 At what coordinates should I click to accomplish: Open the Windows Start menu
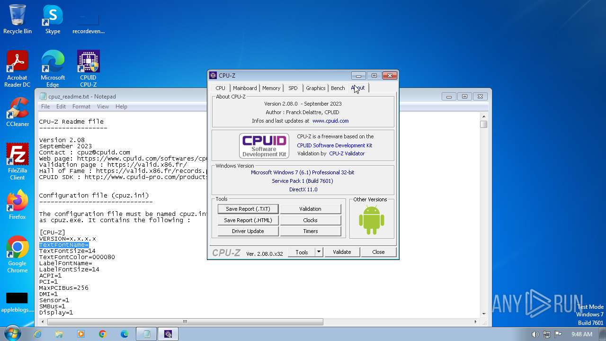12,334
